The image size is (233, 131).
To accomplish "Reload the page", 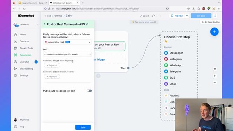I will pyautogui.click(x=24, y=9).
